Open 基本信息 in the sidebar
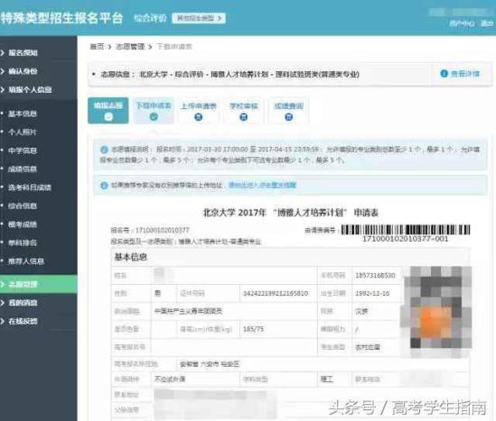The width and height of the screenshot is (496, 421). click(23, 114)
